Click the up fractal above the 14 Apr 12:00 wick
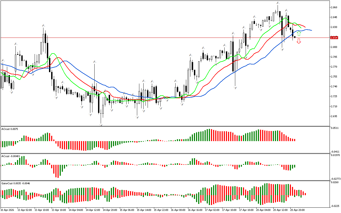Viewport: 341px width, 213px height. coord(94,62)
